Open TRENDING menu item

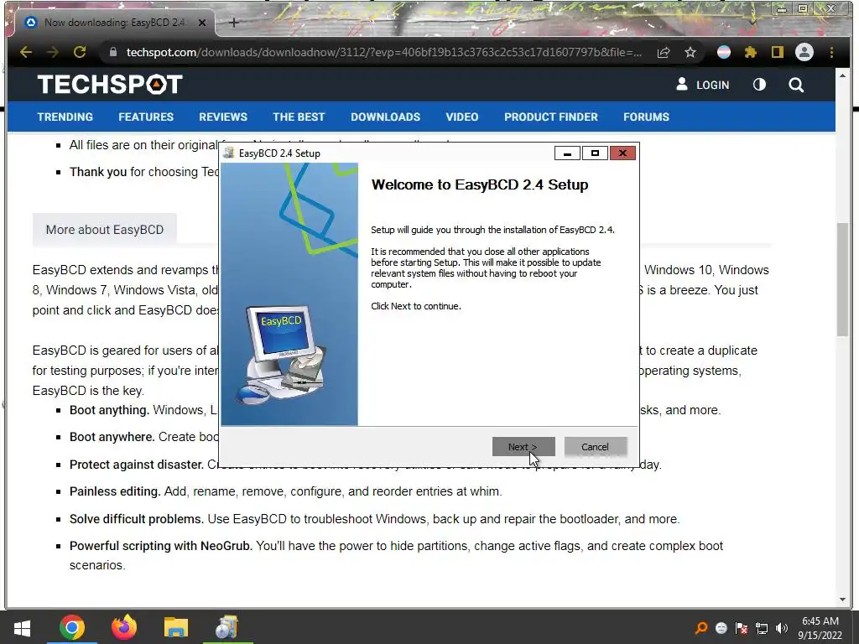65,117
